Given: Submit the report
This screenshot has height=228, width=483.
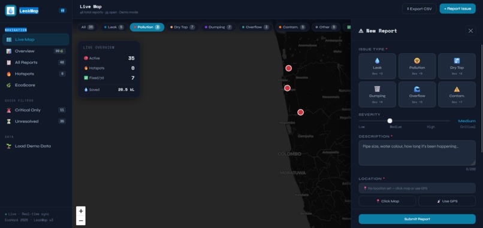Looking at the screenshot, I should [417, 219].
